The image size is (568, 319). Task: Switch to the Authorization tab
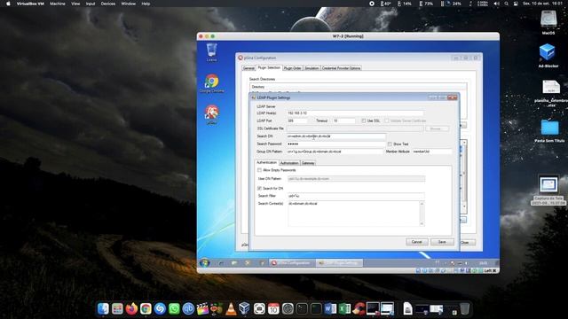289,163
